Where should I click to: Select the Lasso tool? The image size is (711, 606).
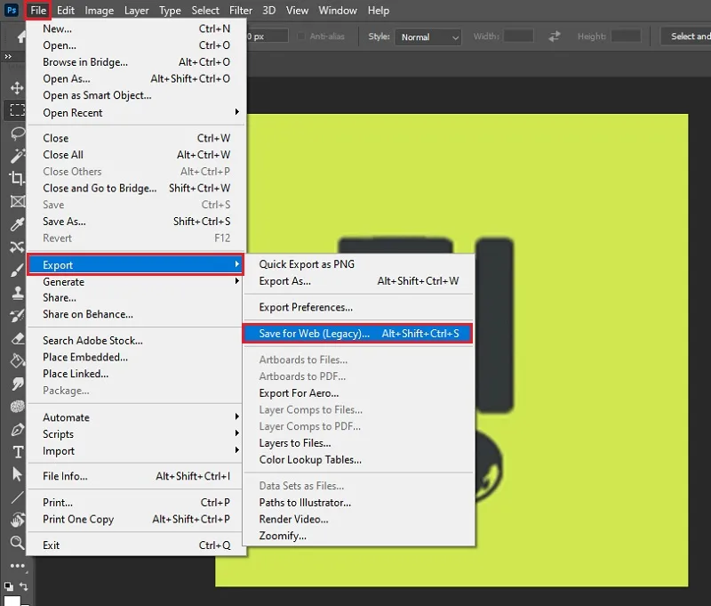(17, 133)
